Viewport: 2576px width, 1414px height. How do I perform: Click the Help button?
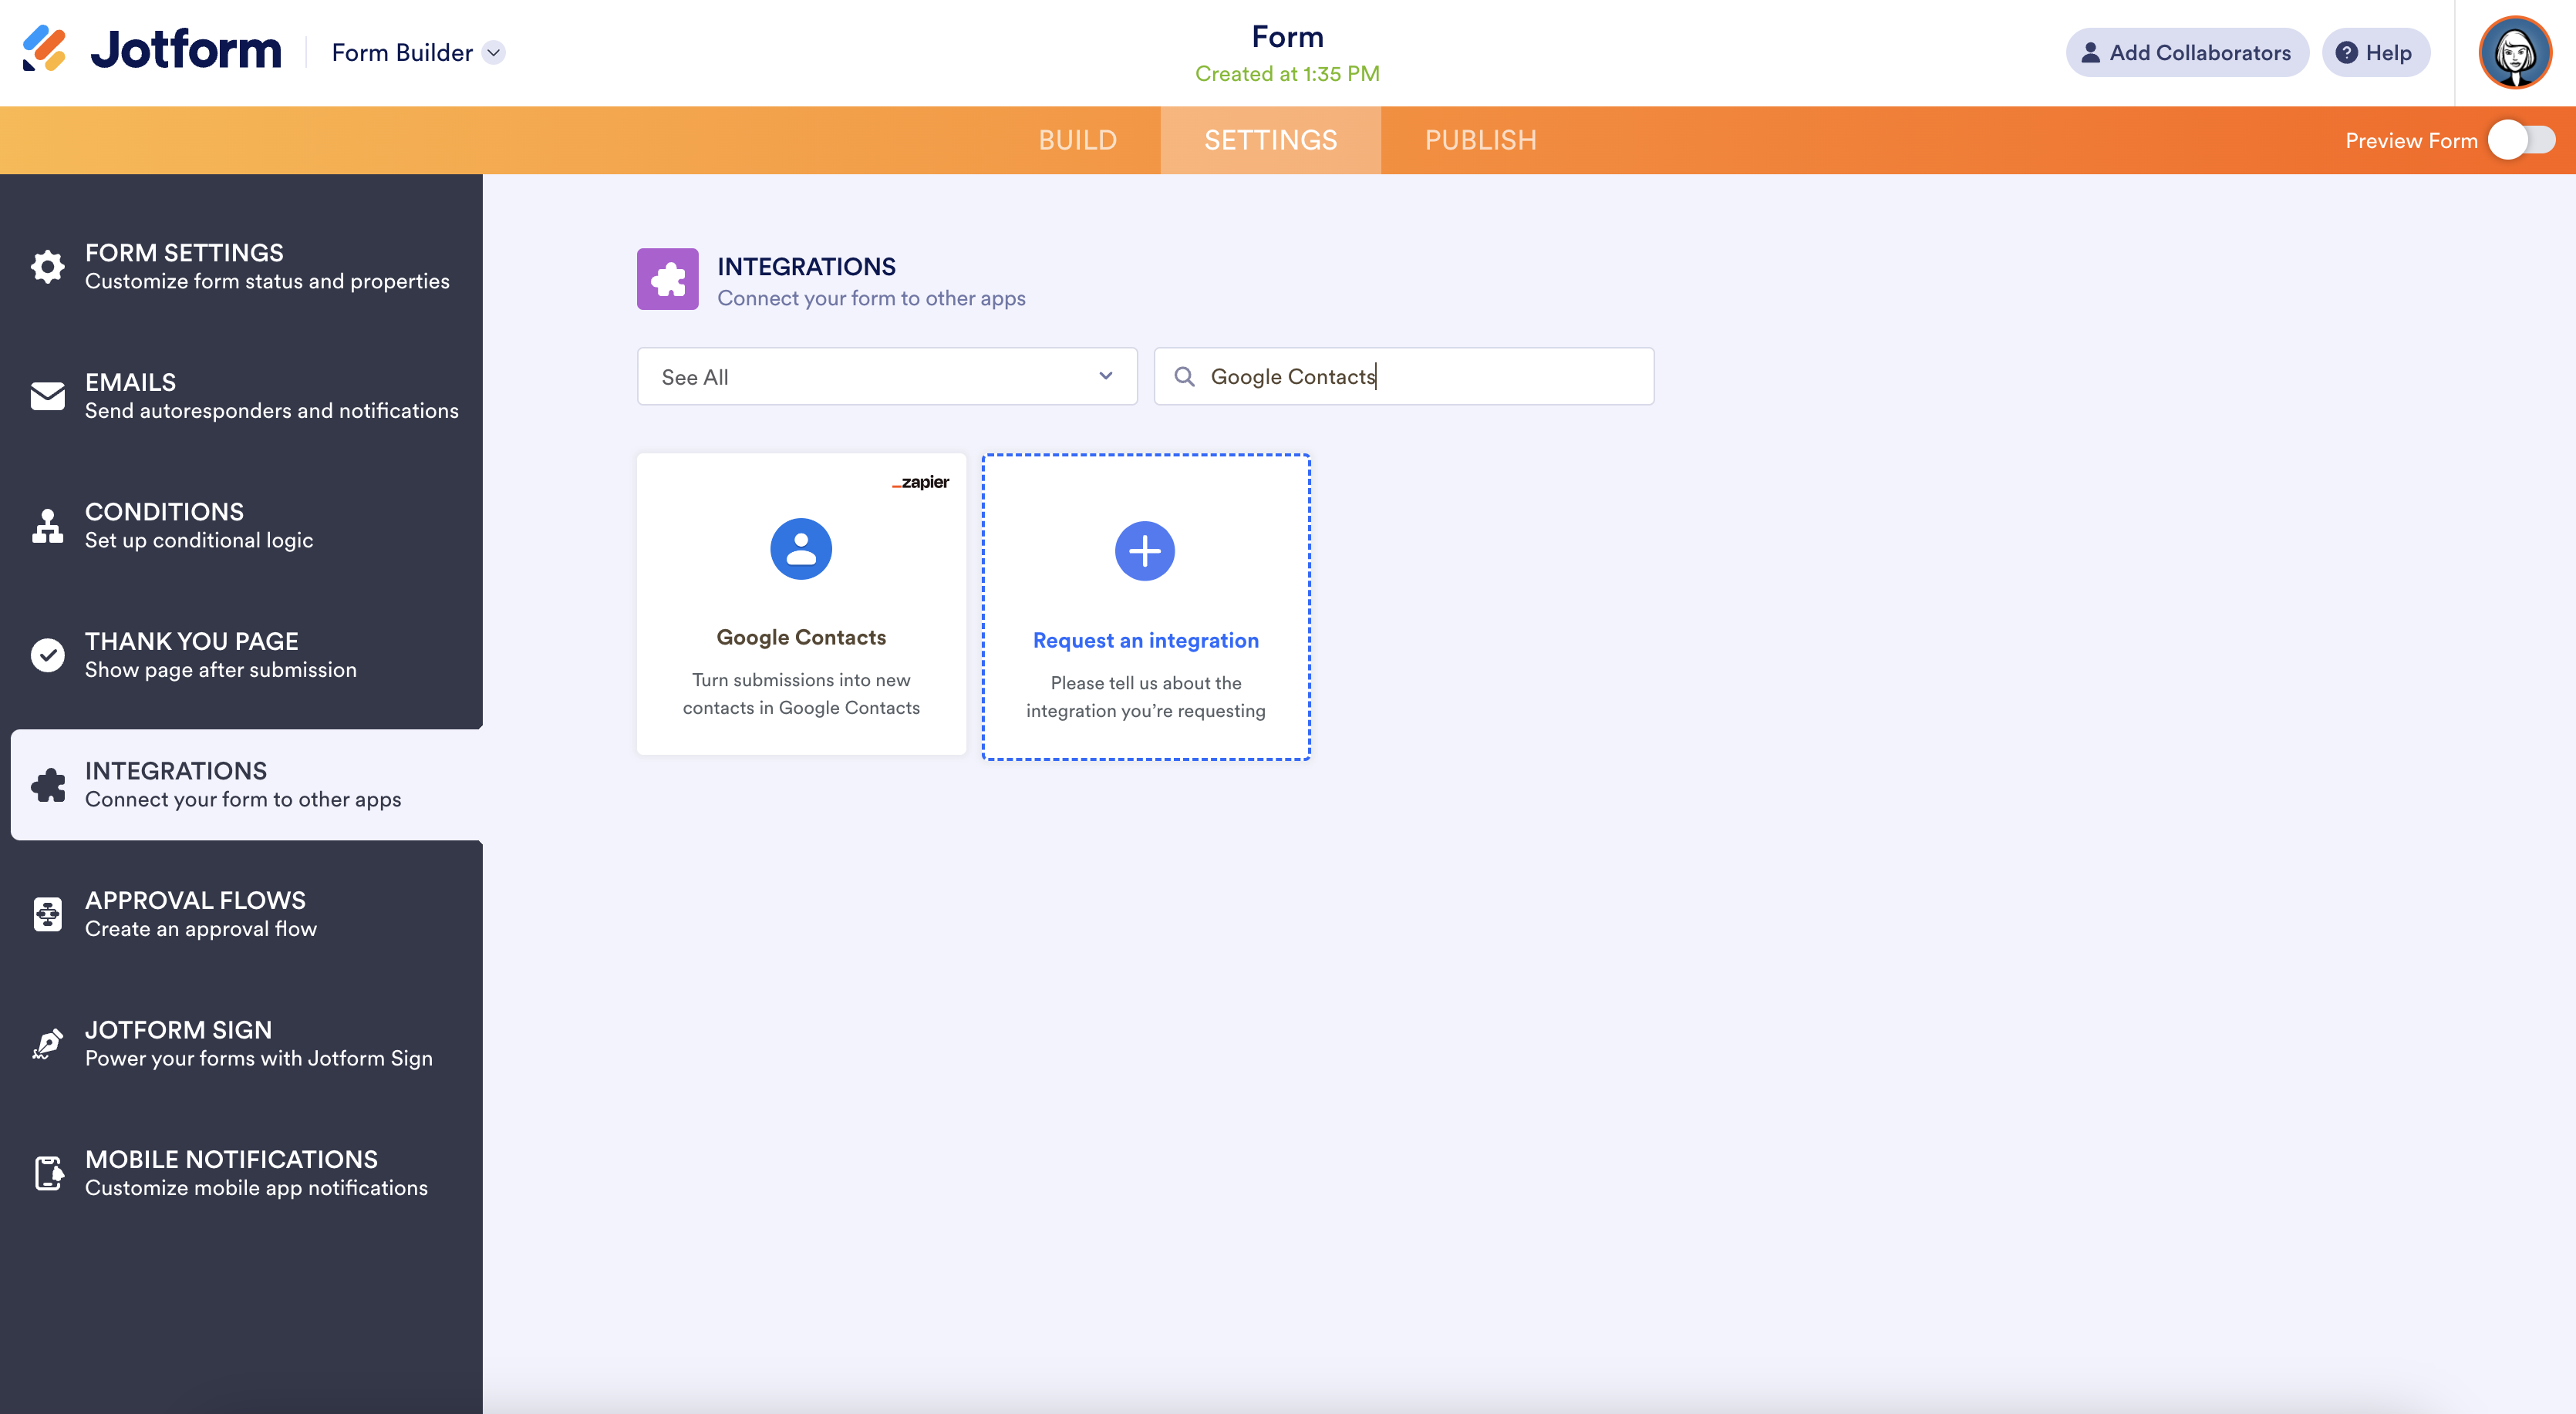(2375, 53)
